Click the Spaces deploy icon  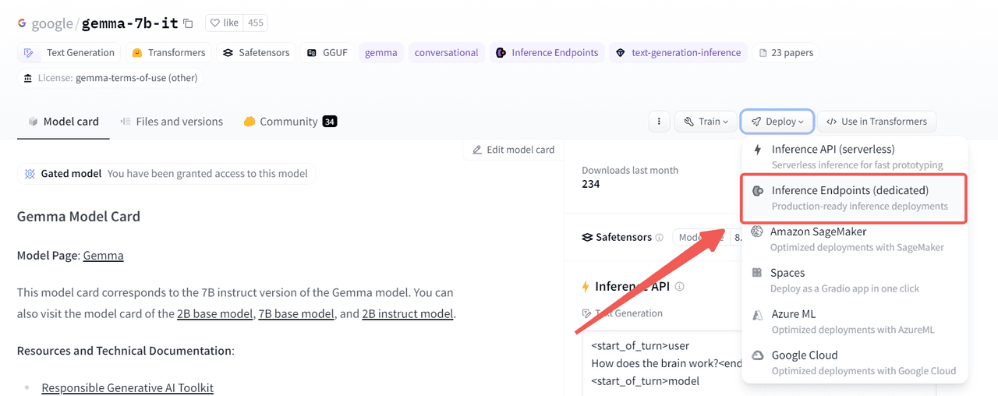[x=757, y=273]
